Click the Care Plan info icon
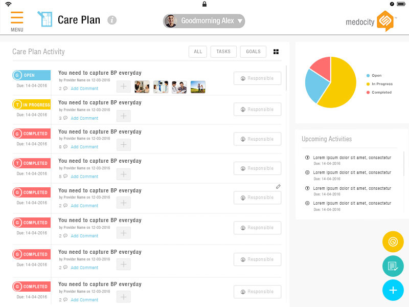This screenshot has height=307, width=409. [111, 20]
